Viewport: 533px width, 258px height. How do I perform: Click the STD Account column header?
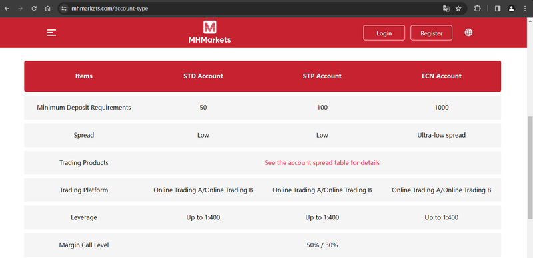[x=203, y=76]
